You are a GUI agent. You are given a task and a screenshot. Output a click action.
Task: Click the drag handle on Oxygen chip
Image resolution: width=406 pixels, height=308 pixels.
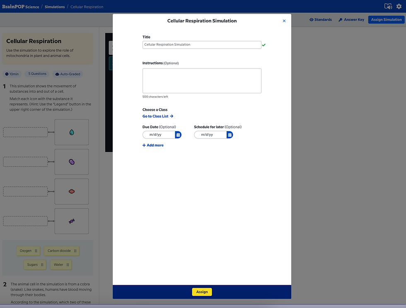(36, 251)
